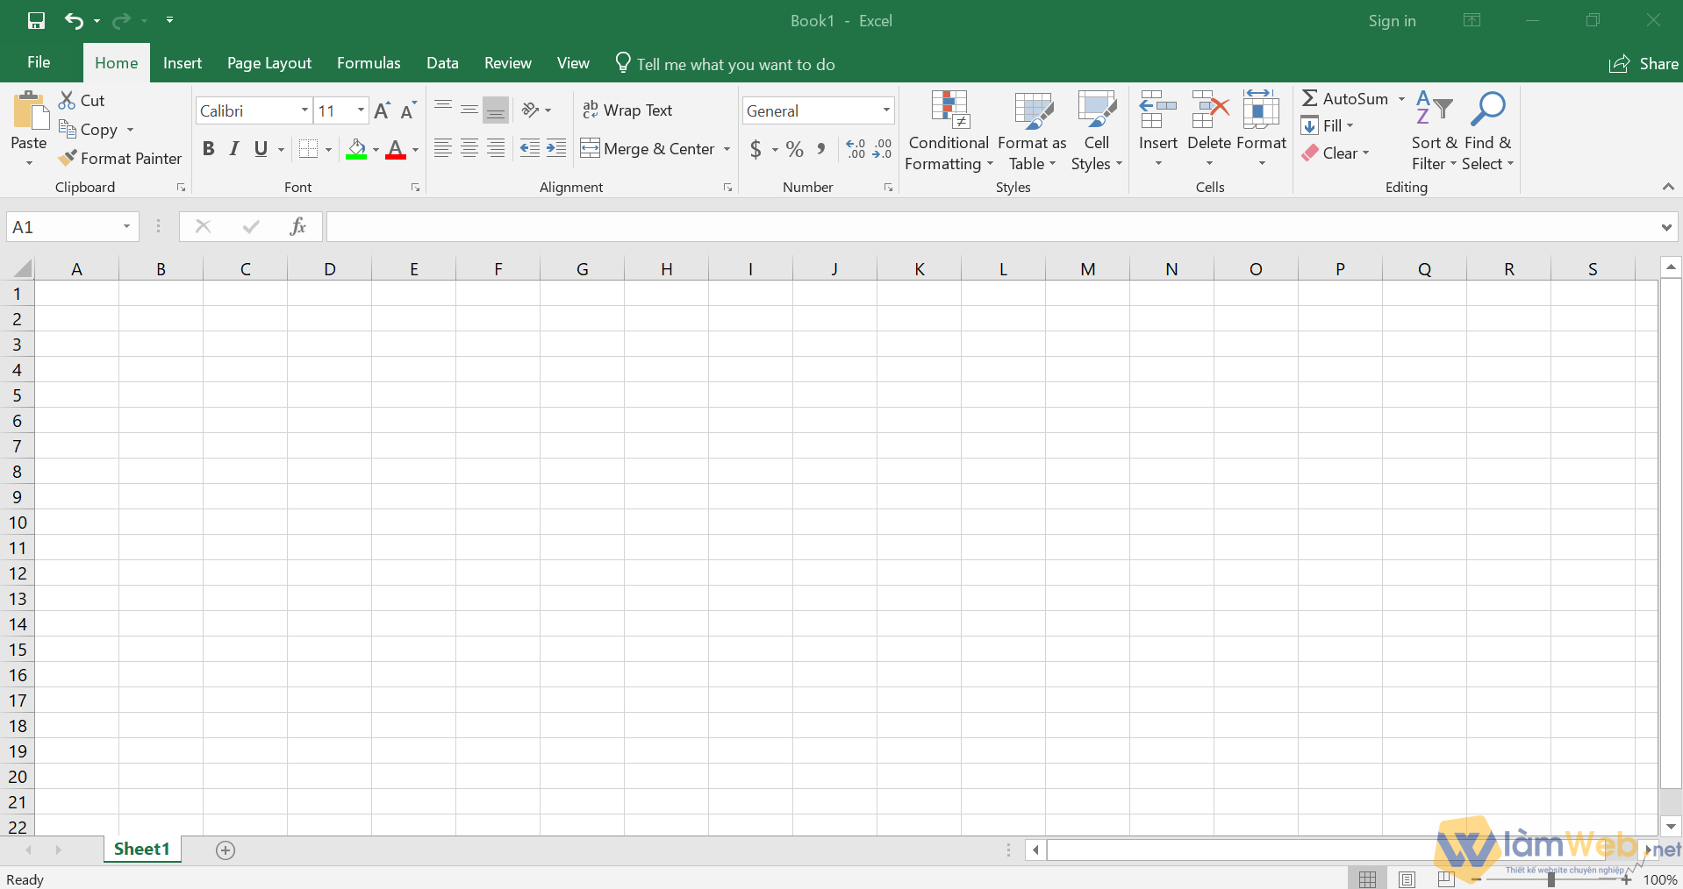Click the Save icon in quick access toolbar

(36, 20)
